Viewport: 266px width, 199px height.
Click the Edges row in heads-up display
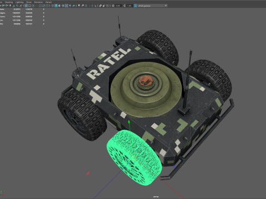(x=22, y=13)
